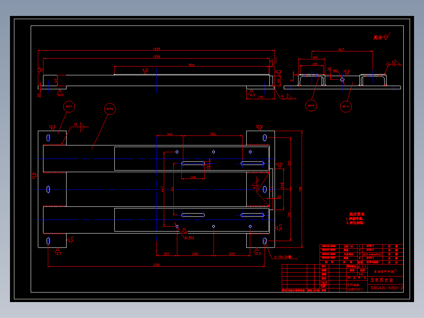Image resolution: width=424 pixels, height=318 pixels.
Task: Select the 447 vertical dimension text
Action: pos(162,189)
